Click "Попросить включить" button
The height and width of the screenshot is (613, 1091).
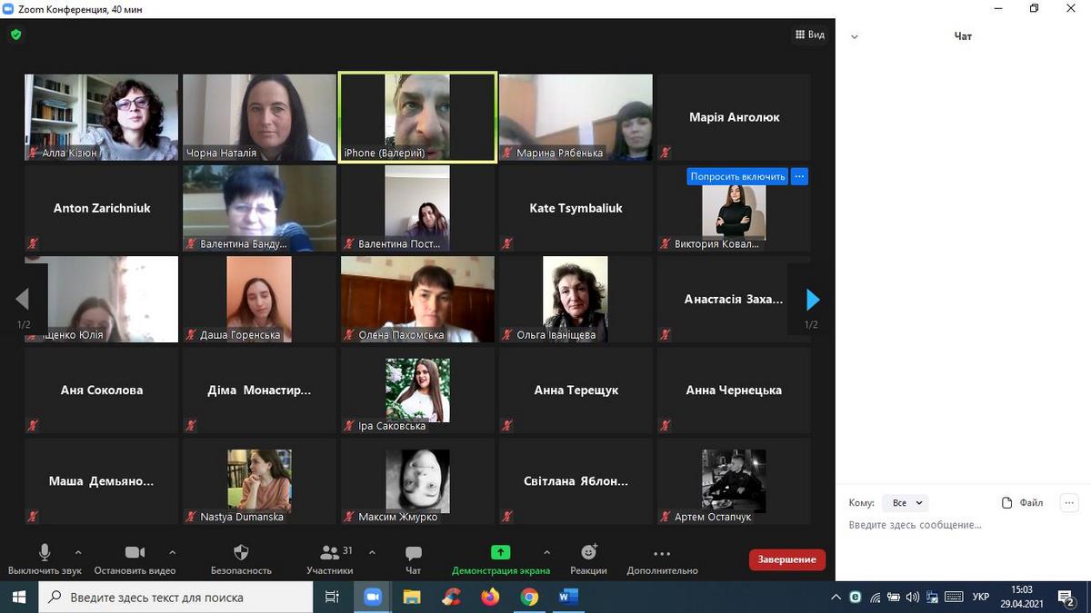pyautogui.click(x=737, y=177)
